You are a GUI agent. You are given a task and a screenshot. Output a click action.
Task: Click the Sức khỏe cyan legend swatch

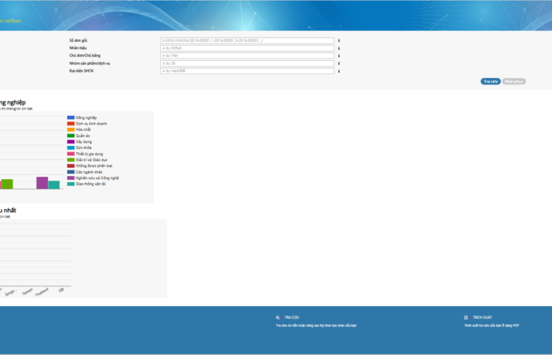pos(71,148)
